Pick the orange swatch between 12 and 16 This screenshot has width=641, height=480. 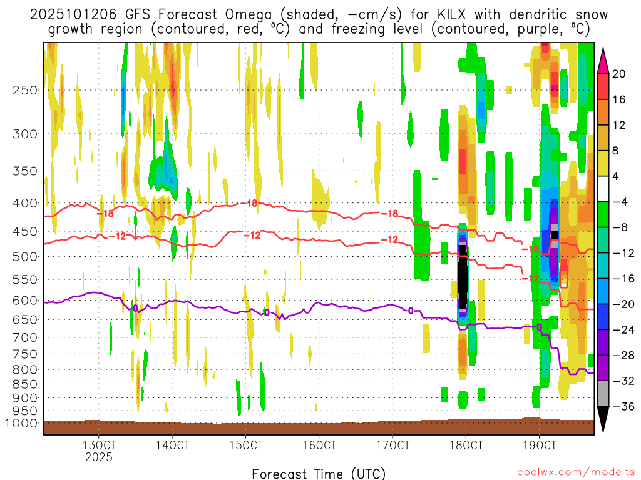603,112
